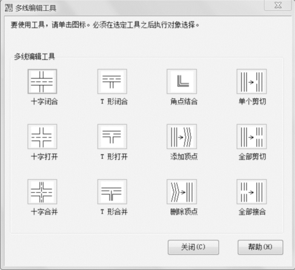This screenshot has width=295, height=270.
Task: Select the 十字闭合 cross-closed tool icon
Action: point(42,82)
